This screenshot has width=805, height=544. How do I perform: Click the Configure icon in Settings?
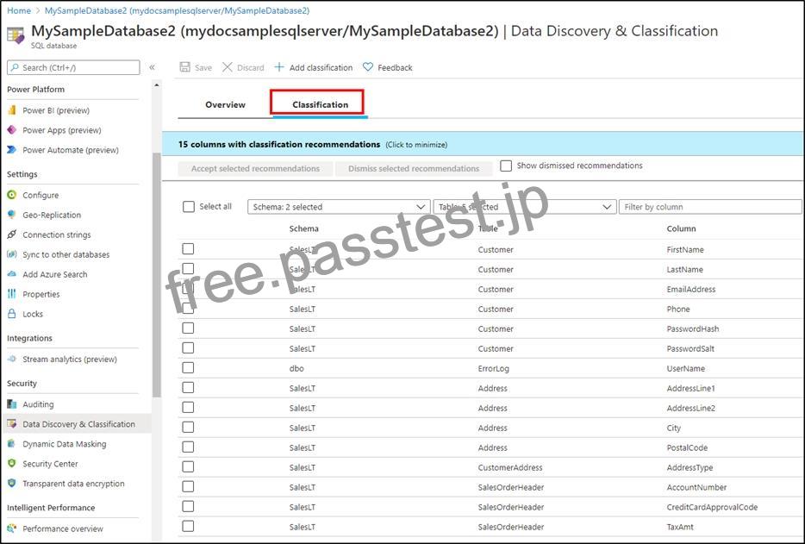pos(12,195)
